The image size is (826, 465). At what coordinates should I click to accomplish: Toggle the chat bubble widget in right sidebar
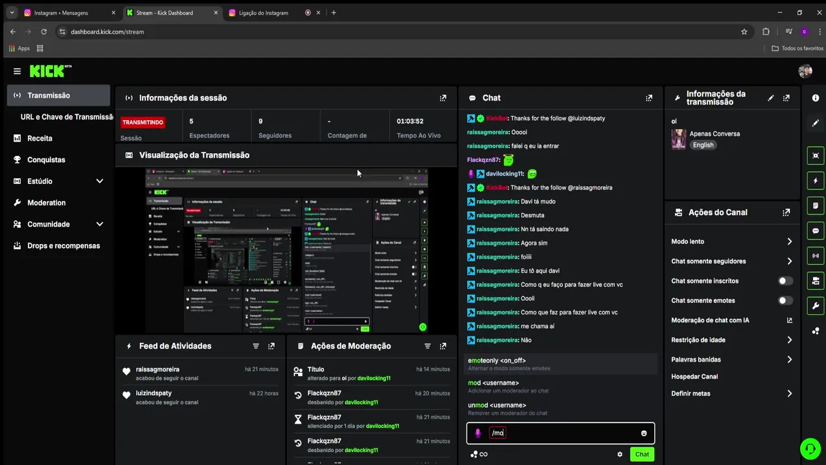click(x=816, y=231)
